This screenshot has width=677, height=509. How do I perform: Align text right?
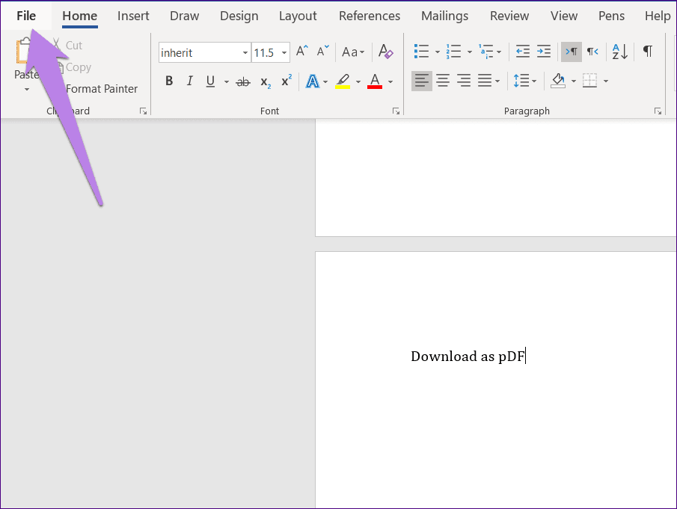pos(464,81)
